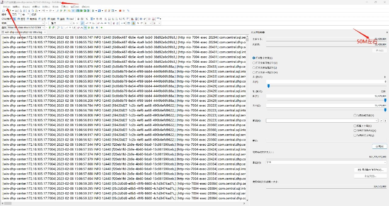Open the 筛选(K) combo box in controller panel
This screenshot has width=389, height=206.
click(x=322, y=121)
